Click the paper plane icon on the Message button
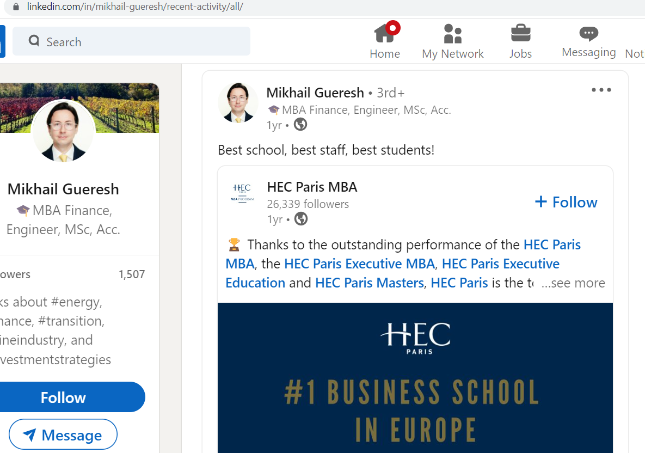This screenshot has width=645, height=453. coord(29,434)
